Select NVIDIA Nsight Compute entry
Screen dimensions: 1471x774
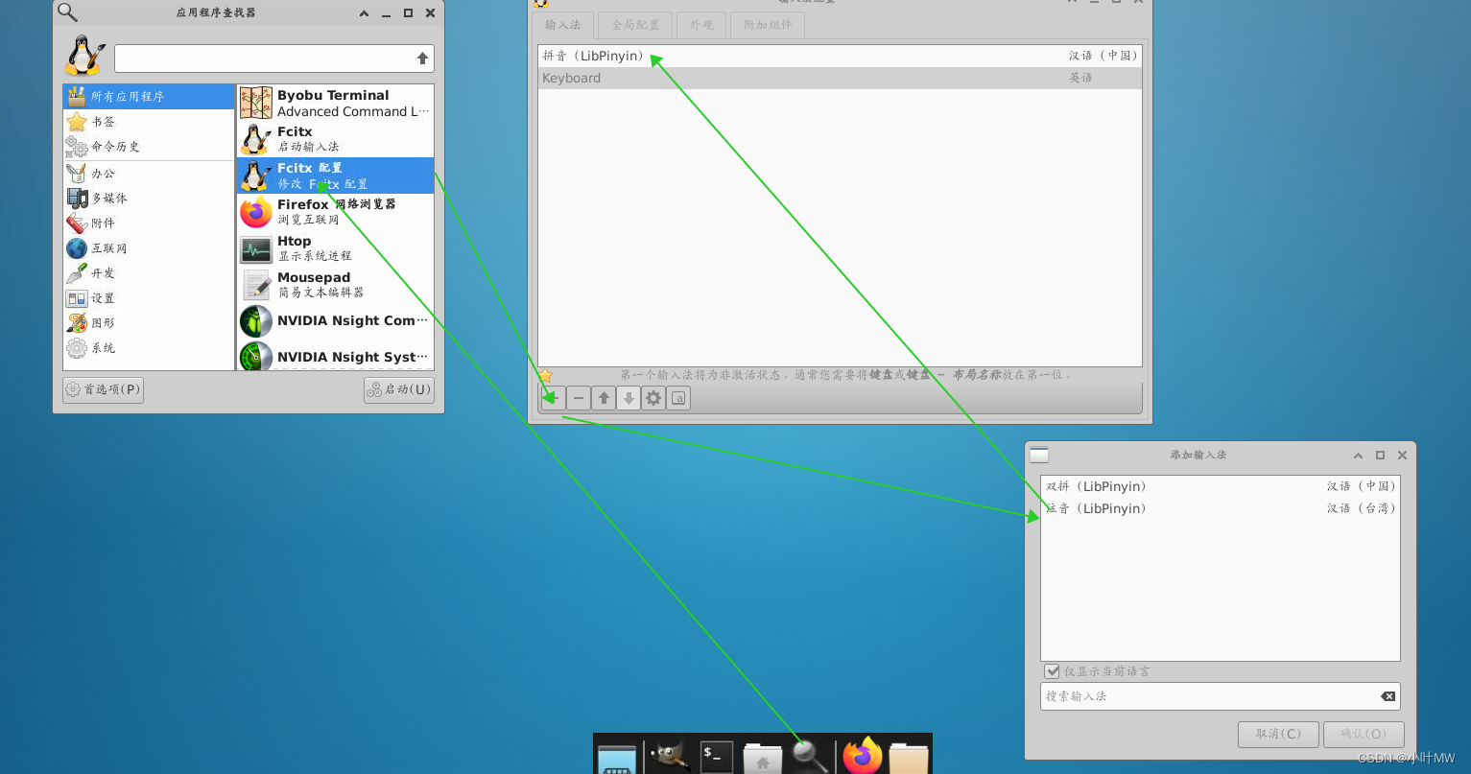[x=335, y=321]
